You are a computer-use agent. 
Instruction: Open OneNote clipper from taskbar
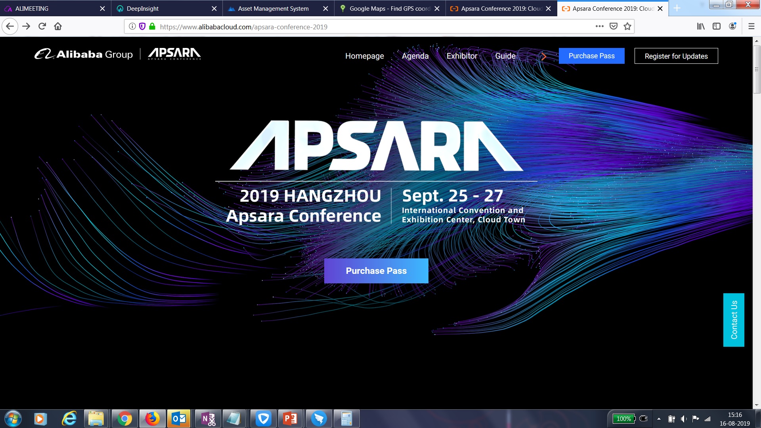point(208,418)
